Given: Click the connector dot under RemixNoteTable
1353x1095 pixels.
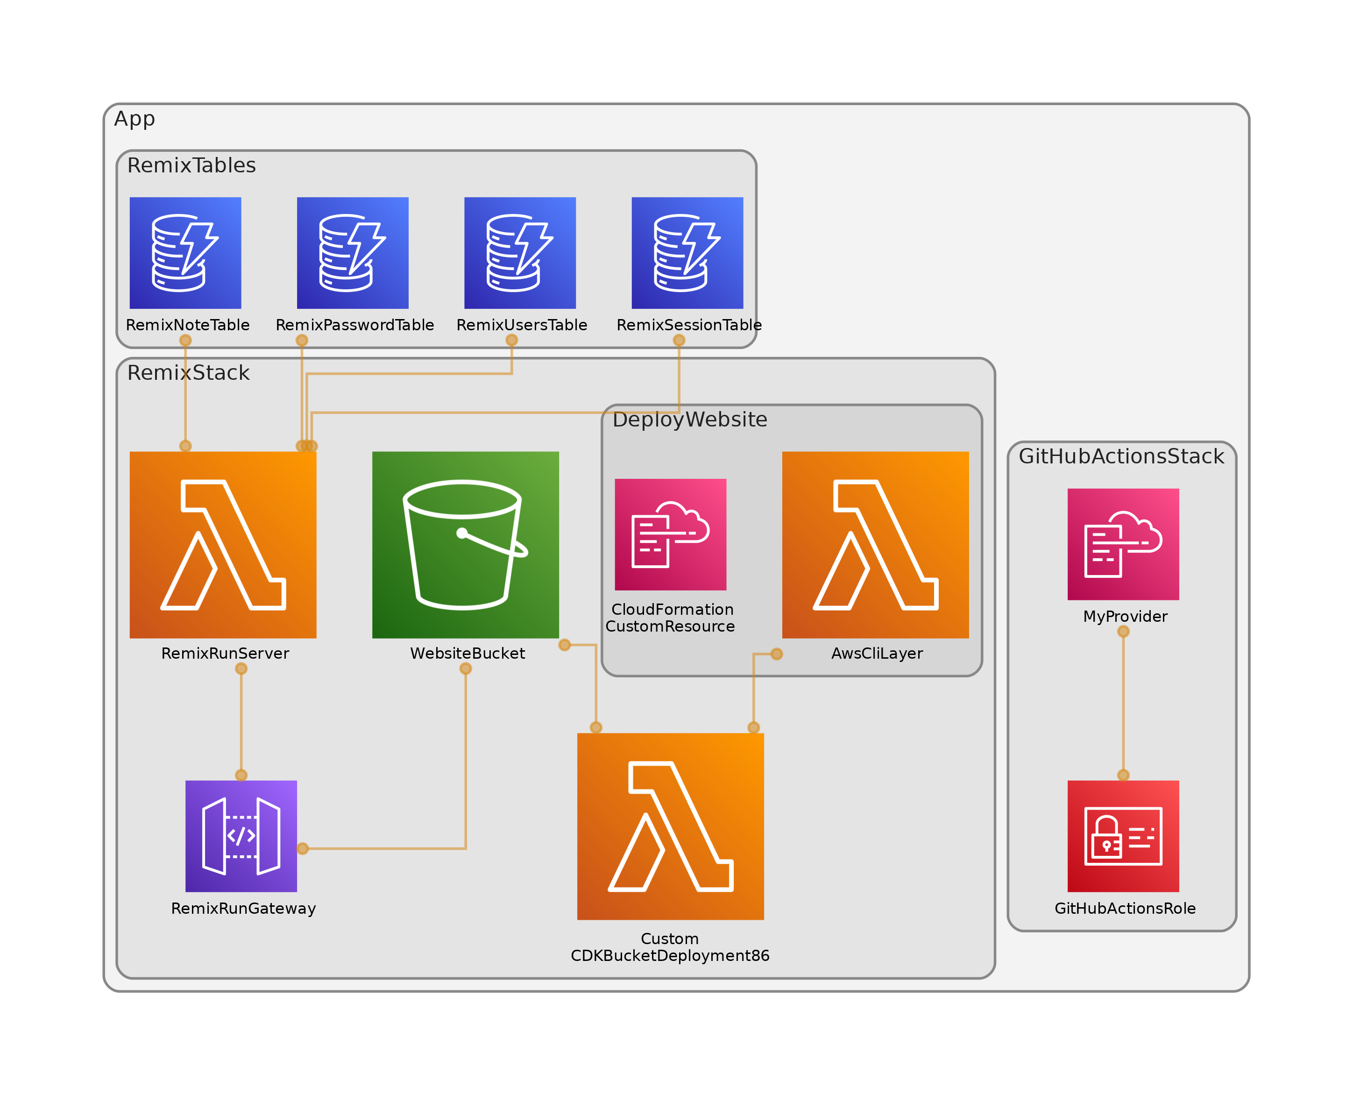Looking at the screenshot, I should [x=185, y=341].
